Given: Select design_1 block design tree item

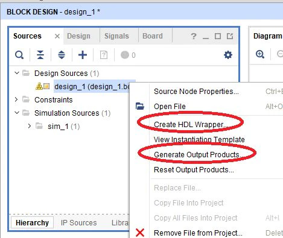Looking at the screenshot, I should pyautogui.click(x=92, y=87).
